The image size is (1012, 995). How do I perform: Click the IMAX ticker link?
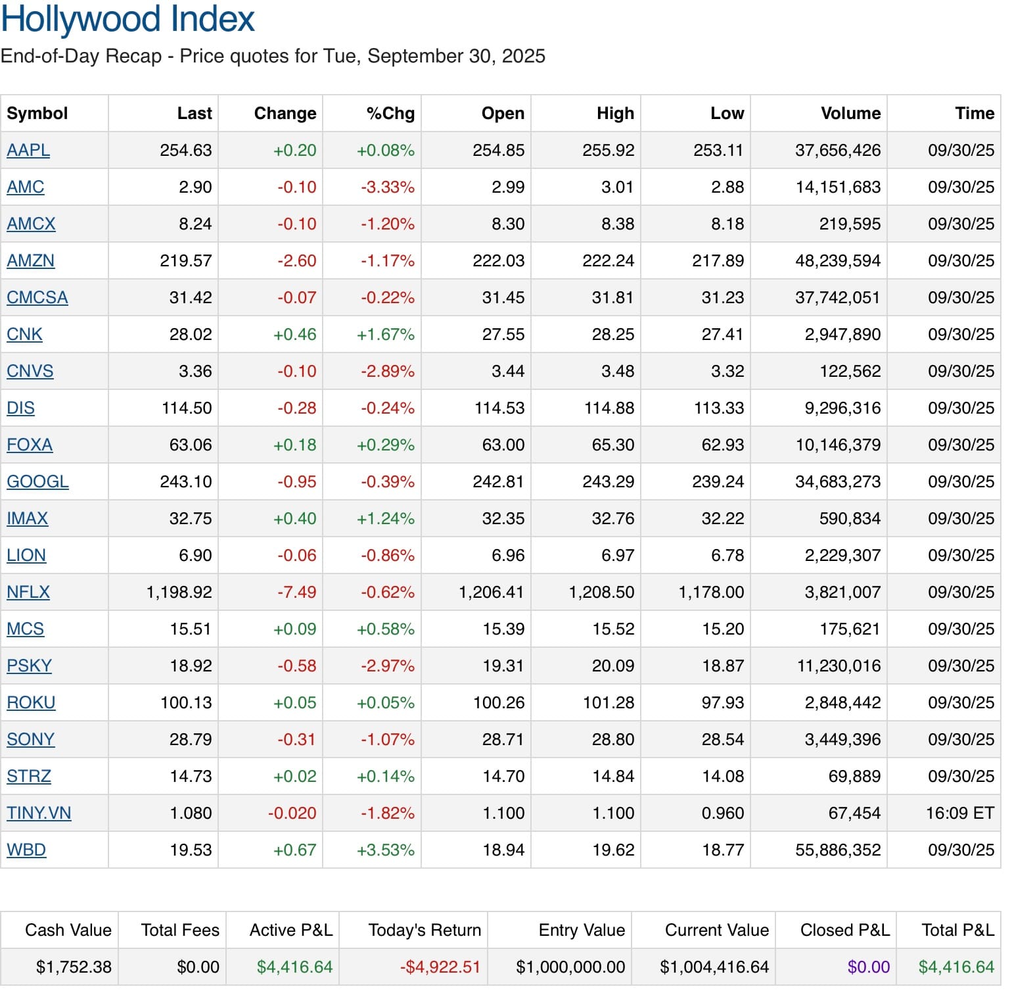pyautogui.click(x=27, y=519)
